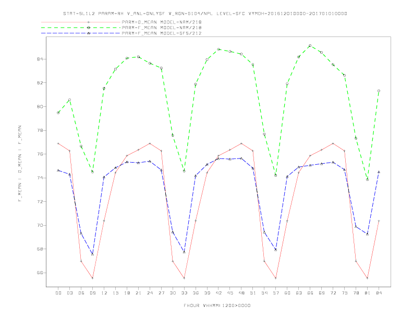Click x-axis forecast hour label 42
413x319 pixels.
(218, 293)
